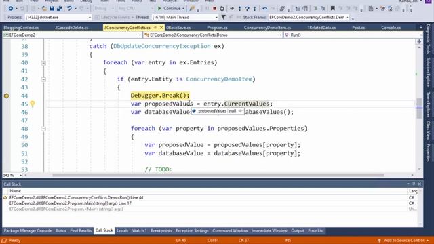Open the Locals tab

pyautogui.click(x=122, y=230)
